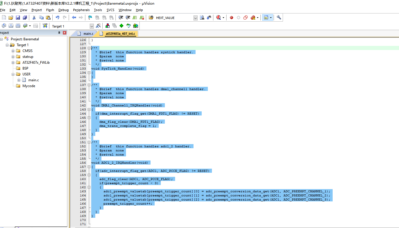
Task: Open the Flash menu
Action: 50,10
